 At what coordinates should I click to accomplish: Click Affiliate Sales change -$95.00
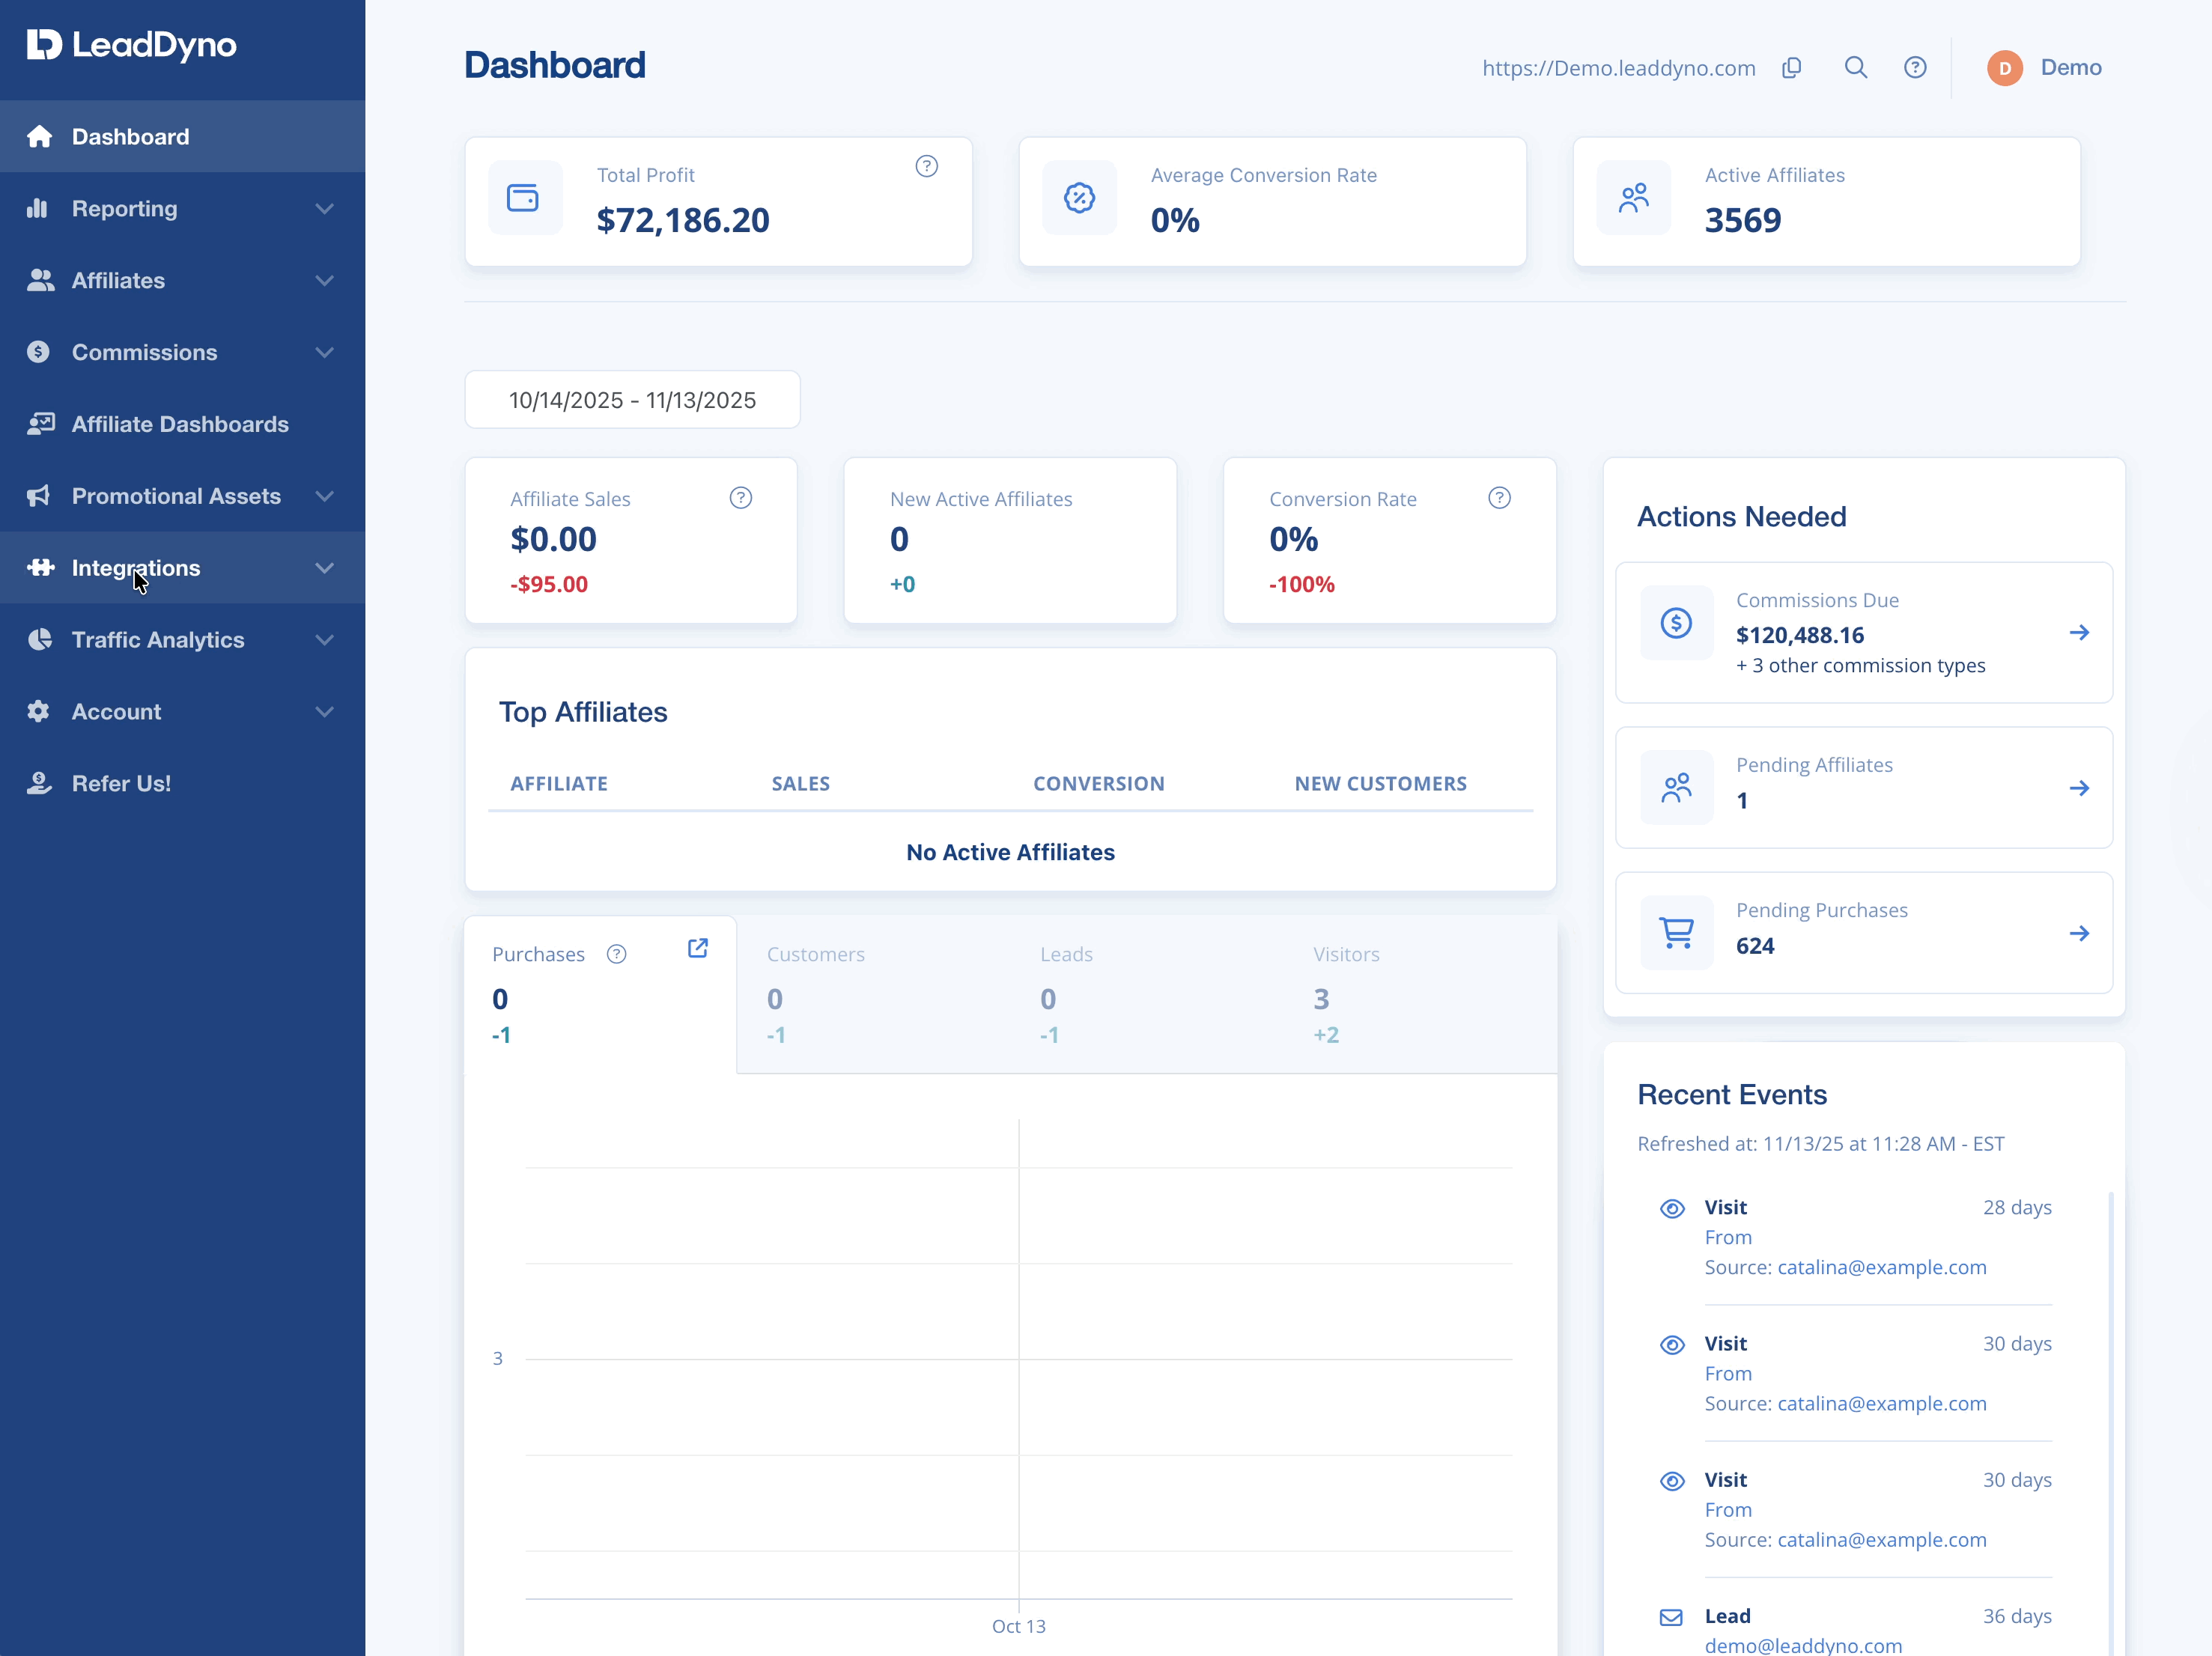tap(549, 584)
